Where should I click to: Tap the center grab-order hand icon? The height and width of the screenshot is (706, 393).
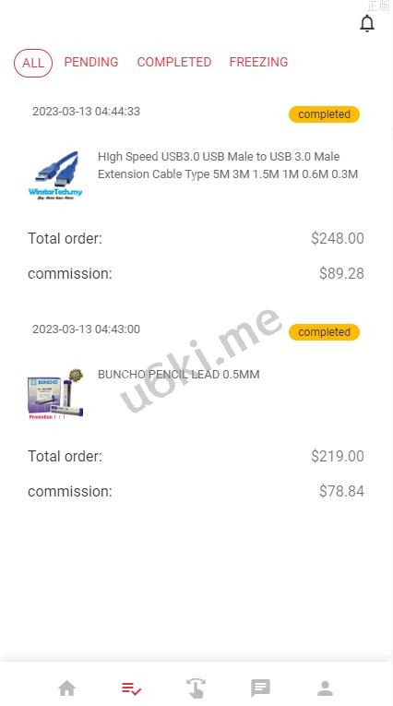tap(196, 688)
